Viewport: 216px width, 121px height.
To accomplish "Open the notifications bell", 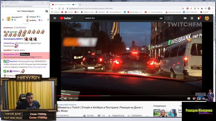I will (x=199, y=18).
